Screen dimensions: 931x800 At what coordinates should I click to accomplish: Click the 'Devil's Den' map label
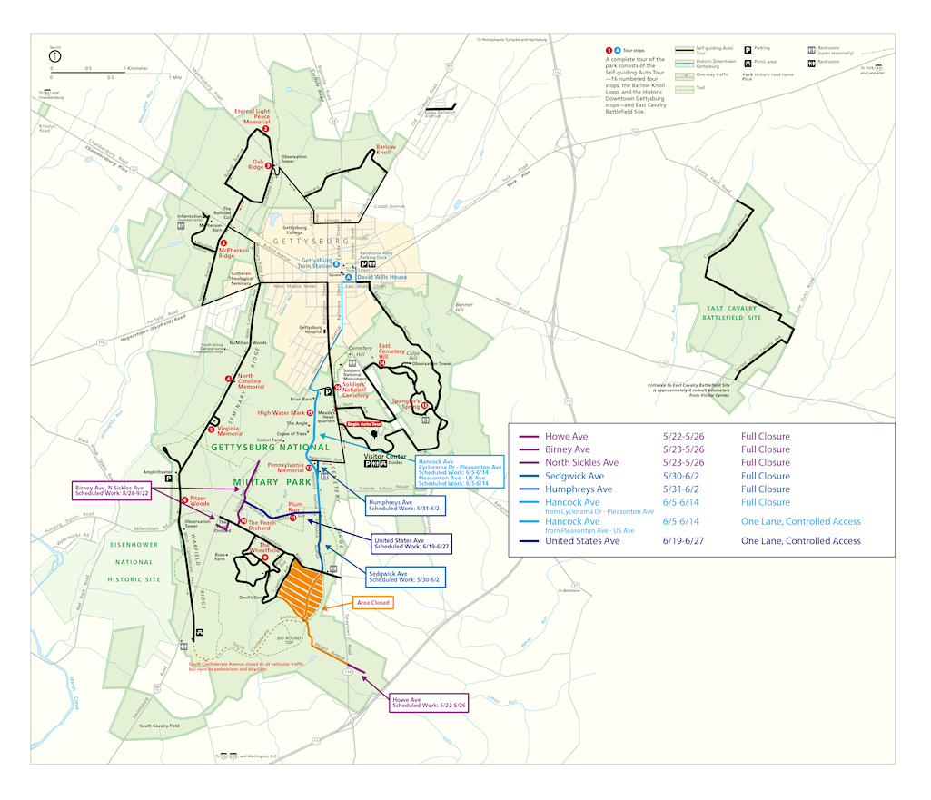251,598
